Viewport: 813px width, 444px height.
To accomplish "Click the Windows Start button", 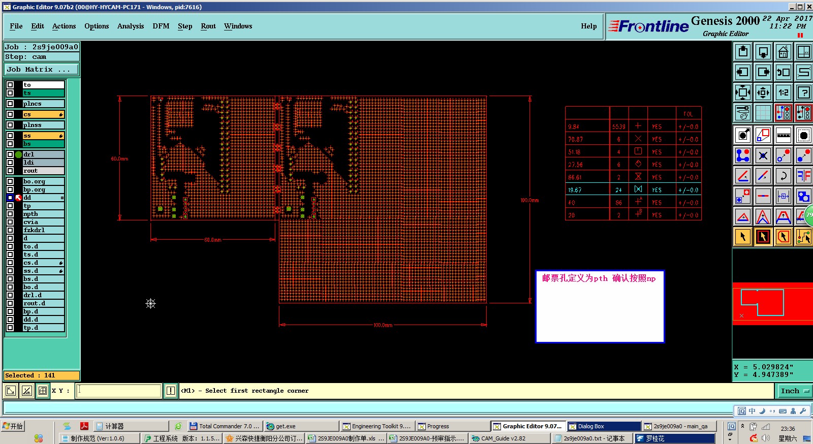I will click(x=13, y=426).
